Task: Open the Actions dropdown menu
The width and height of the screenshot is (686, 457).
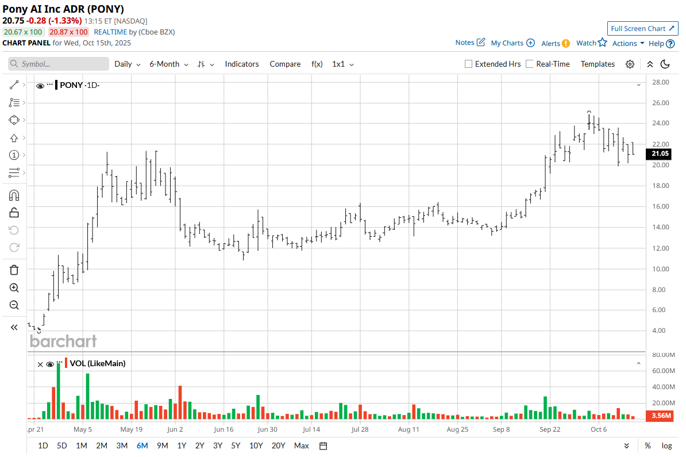Action: (x=628, y=43)
